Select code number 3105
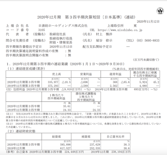The width and height of the screenshot is (167, 155). pyautogui.click(x=41, y=30)
